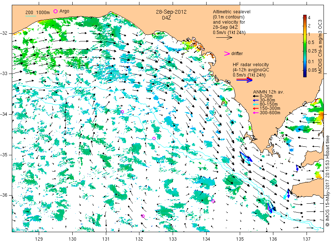Click the 135 longitude axis label

point(240,239)
